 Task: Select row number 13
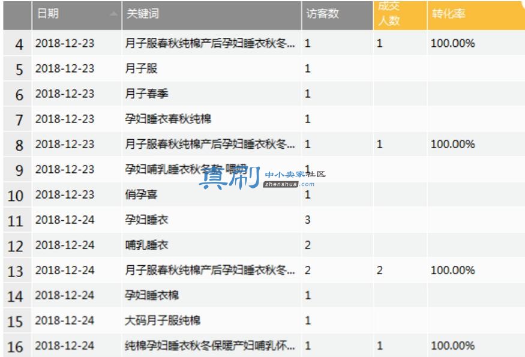[x=17, y=270]
